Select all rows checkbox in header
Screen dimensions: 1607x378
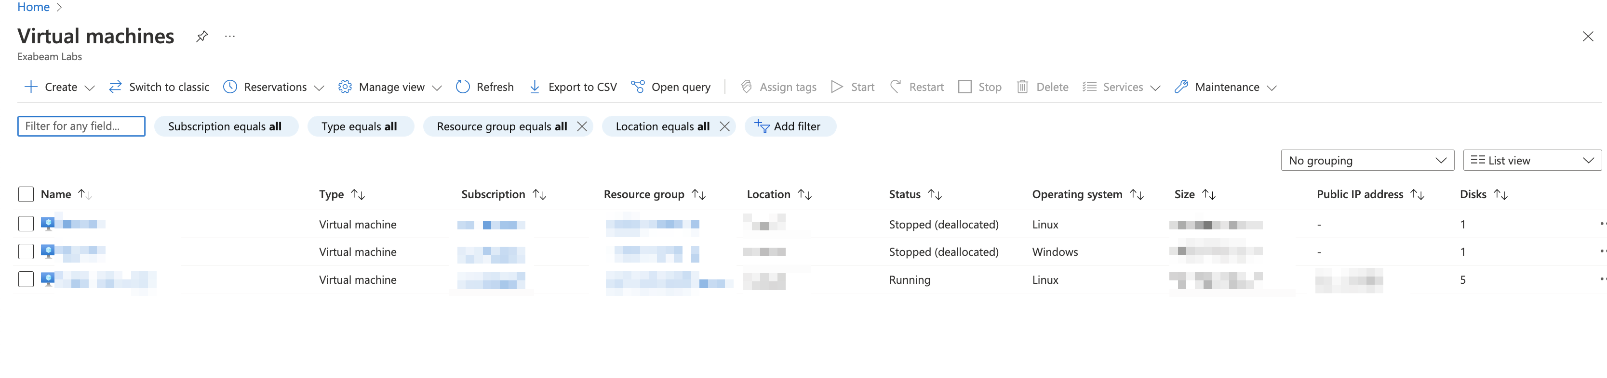(26, 195)
